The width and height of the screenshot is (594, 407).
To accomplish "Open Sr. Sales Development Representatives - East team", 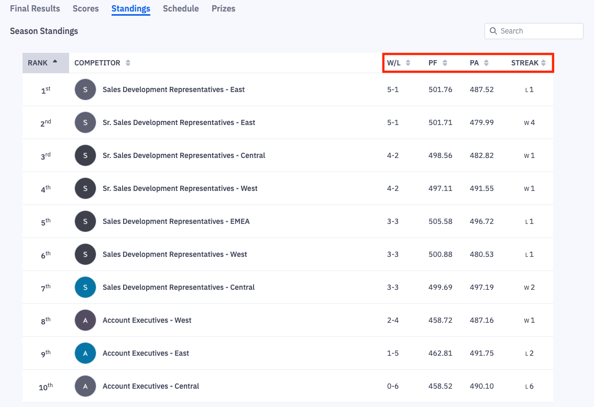I will pyautogui.click(x=179, y=122).
